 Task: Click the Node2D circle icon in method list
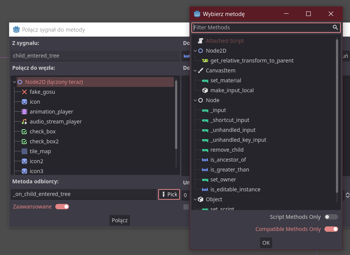(x=201, y=51)
